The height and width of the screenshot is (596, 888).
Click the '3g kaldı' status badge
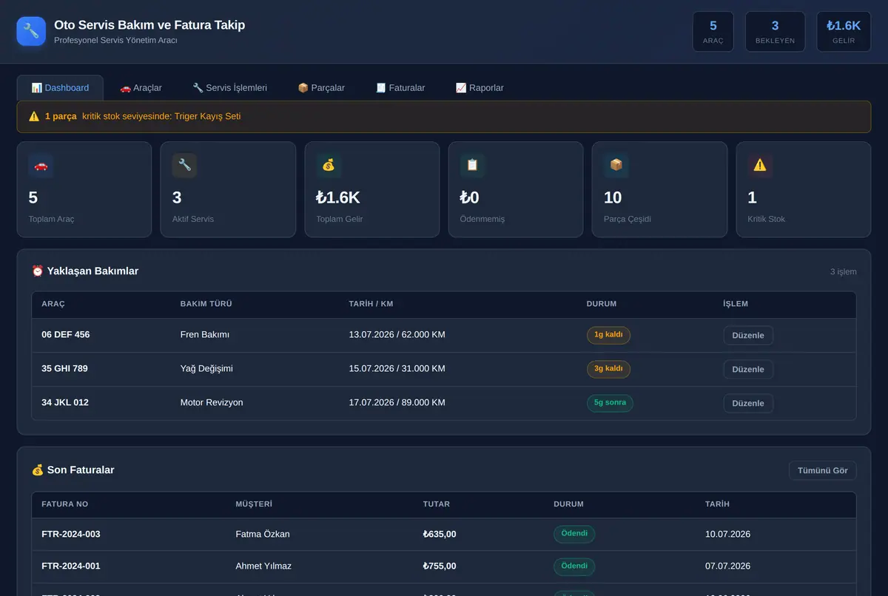click(x=608, y=369)
